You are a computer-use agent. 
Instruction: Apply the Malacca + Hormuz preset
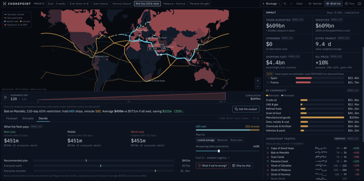pos(174,4)
